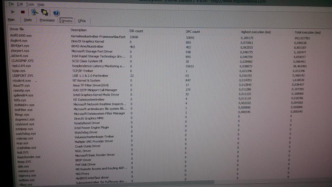
Task: Switch to the CPUs tab
Action: click(x=82, y=21)
